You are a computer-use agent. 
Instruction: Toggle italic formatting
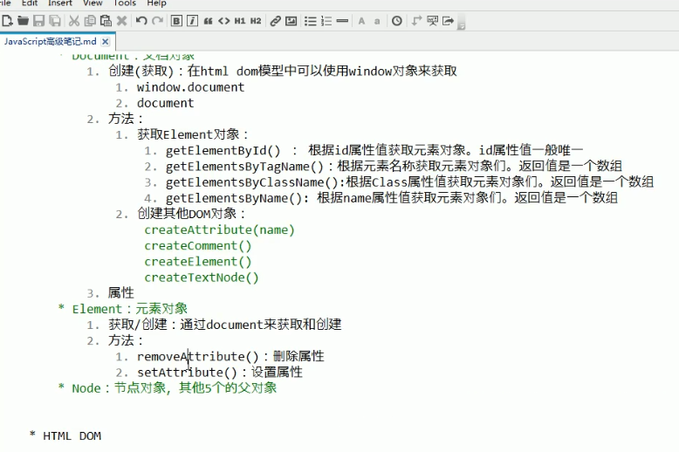click(x=192, y=20)
